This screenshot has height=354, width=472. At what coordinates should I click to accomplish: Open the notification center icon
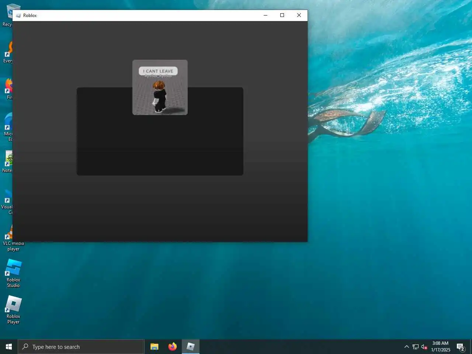tap(461, 347)
